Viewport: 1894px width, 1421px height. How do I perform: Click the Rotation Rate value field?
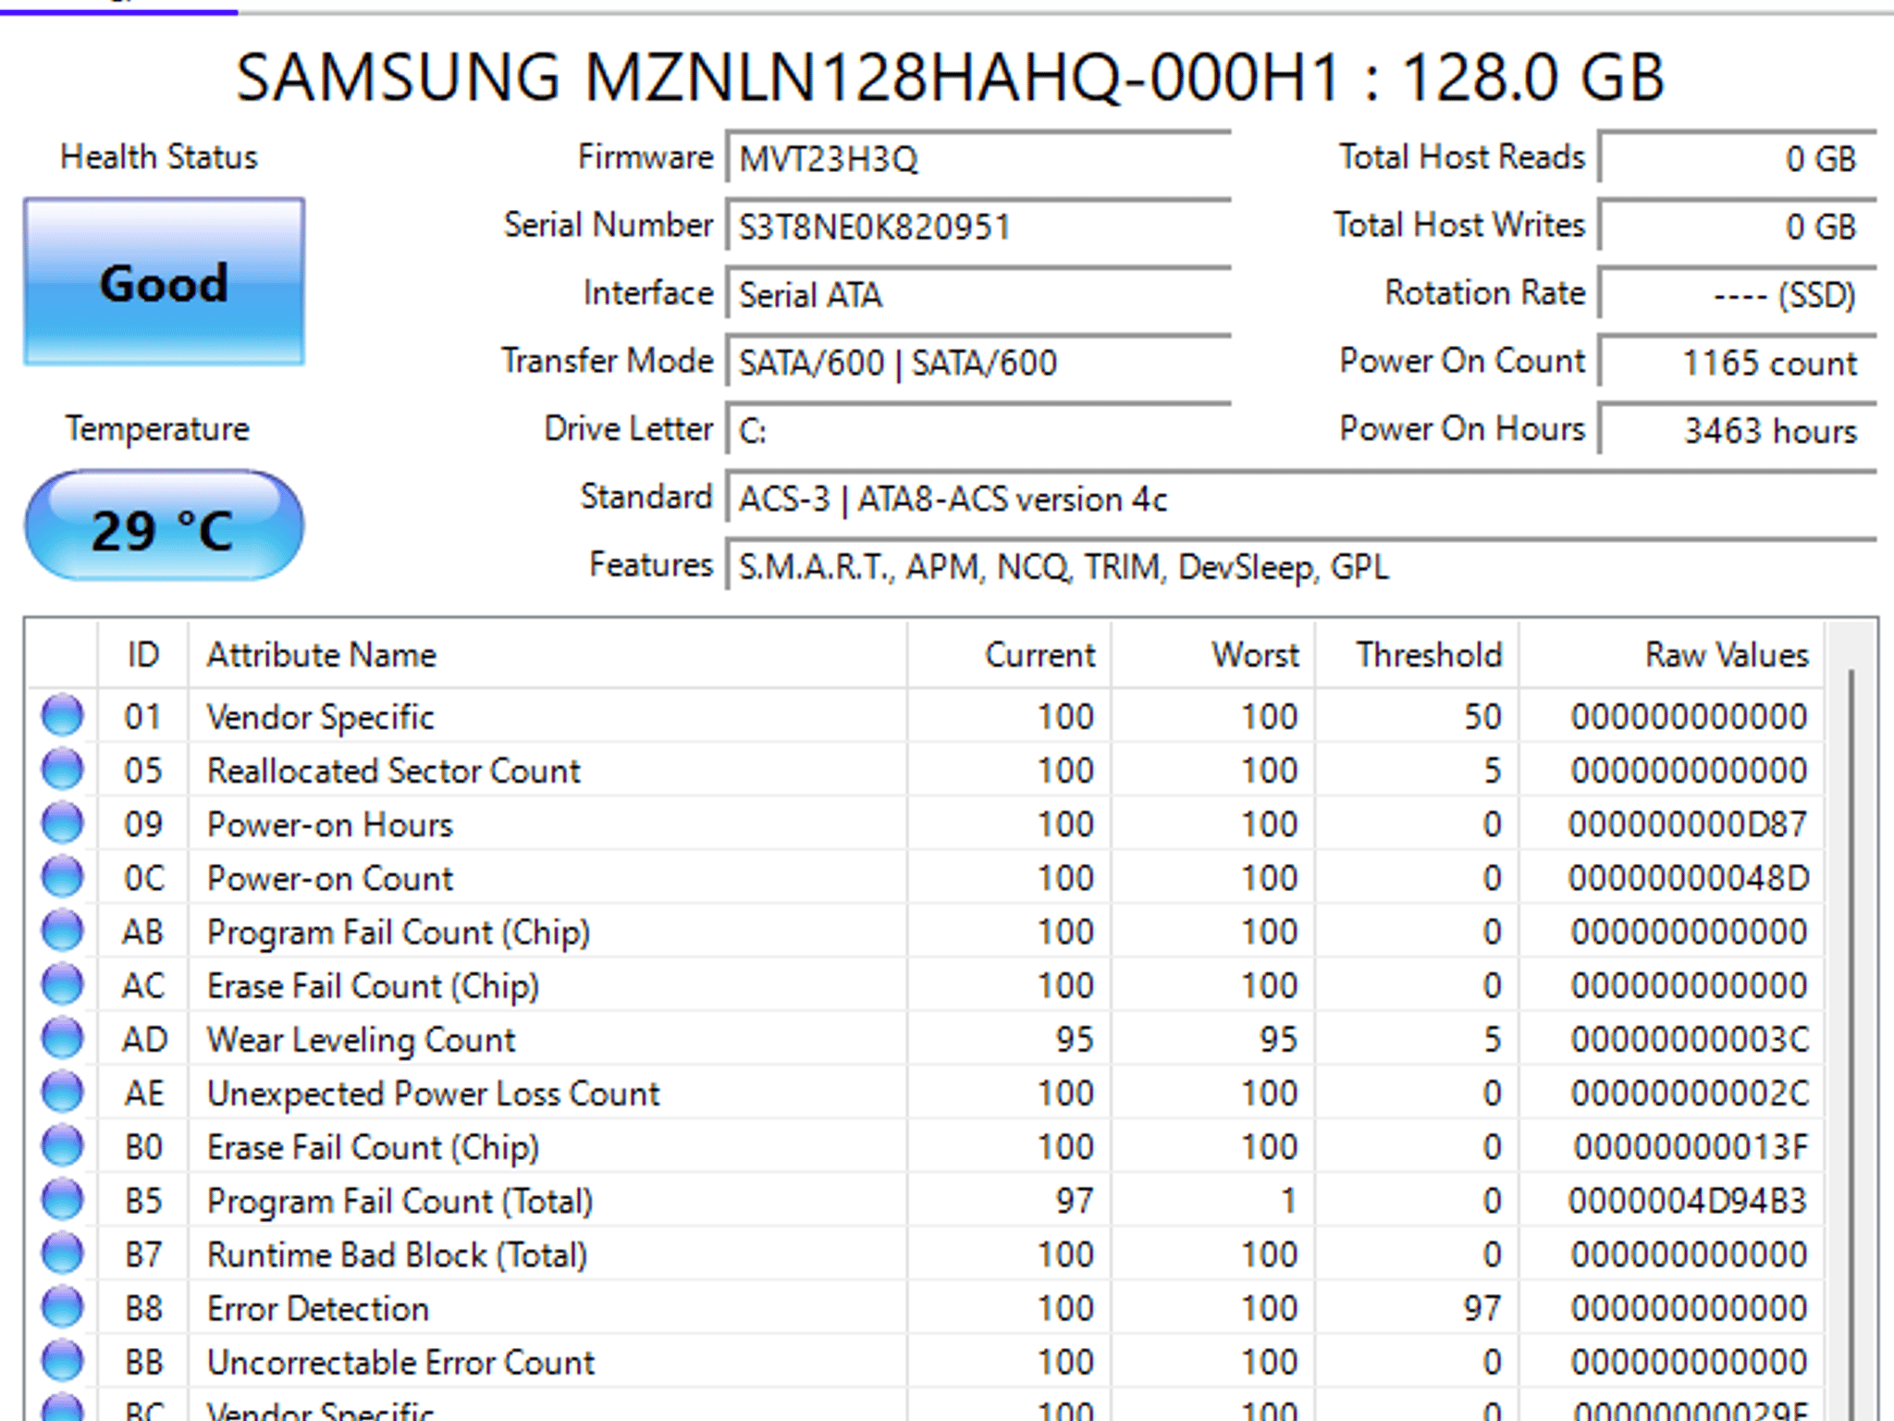tap(1738, 294)
